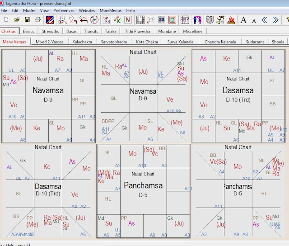Open the Shoola sub-tab

(x=278, y=42)
